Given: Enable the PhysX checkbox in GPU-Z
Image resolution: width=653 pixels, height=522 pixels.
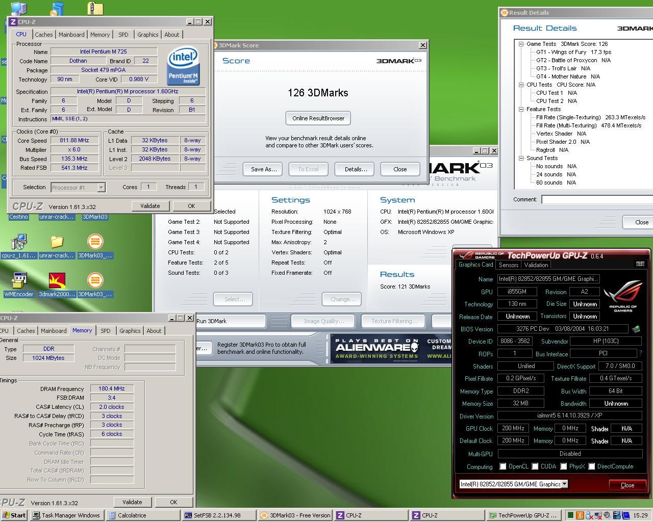Looking at the screenshot, I should click(x=564, y=466).
